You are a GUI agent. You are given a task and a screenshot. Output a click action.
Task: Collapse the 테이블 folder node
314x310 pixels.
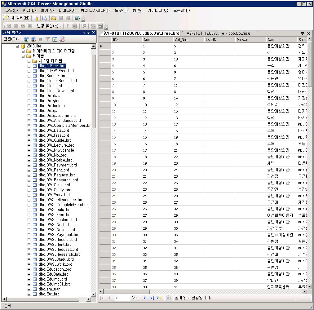tap(23, 56)
